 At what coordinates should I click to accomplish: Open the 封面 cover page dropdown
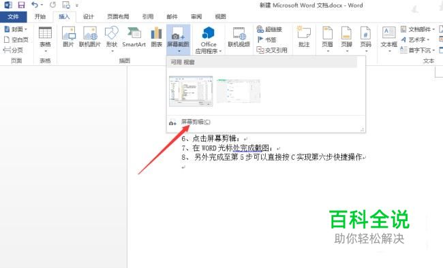[x=16, y=29]
